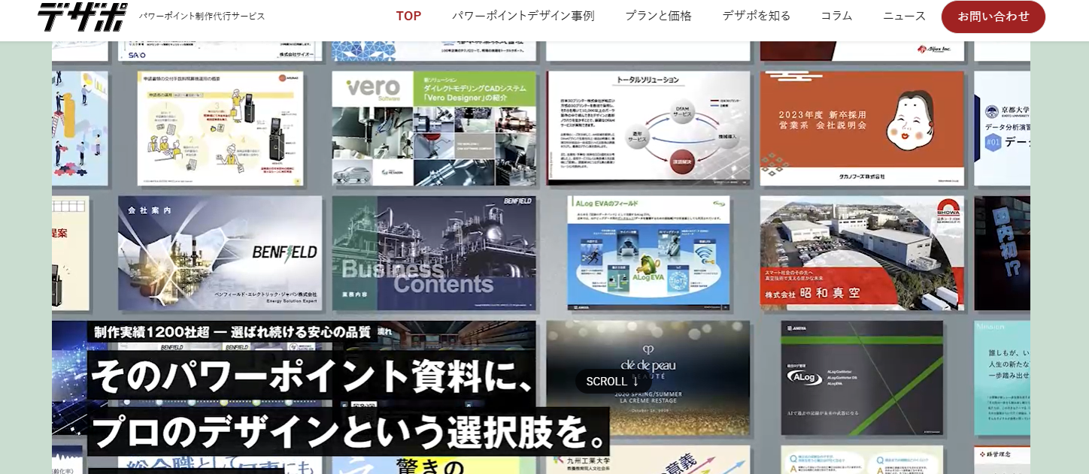Image resolution: width=1089 pixels, height=474 pixels.
Task: Click the SCROLL down button
Action: [x=613, y=381]
